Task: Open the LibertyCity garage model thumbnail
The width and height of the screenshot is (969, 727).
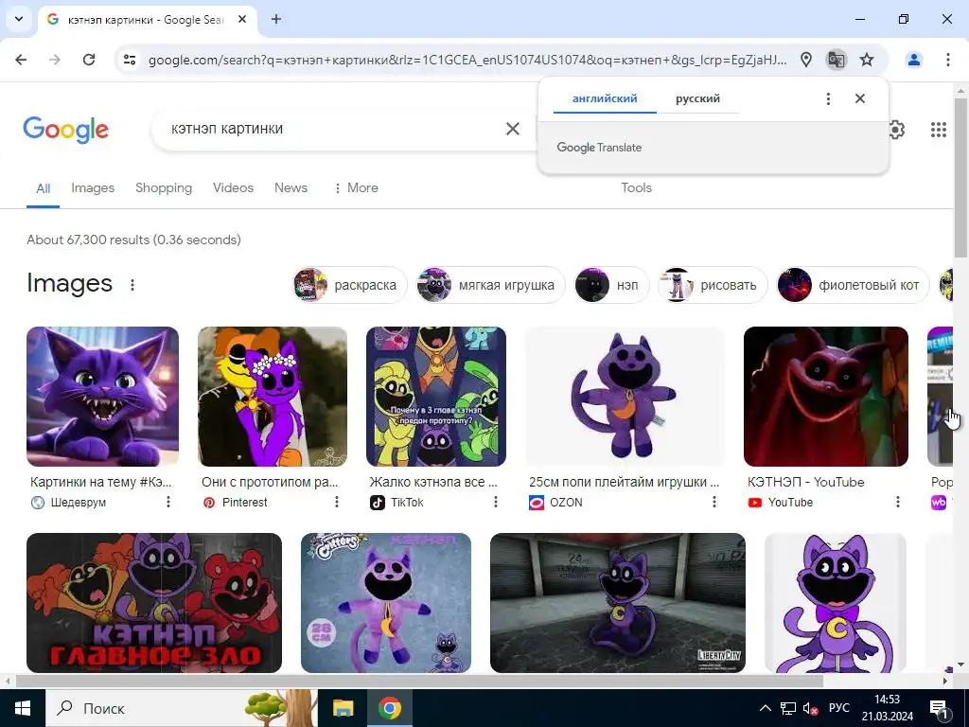Action: [x=618, y=603]
